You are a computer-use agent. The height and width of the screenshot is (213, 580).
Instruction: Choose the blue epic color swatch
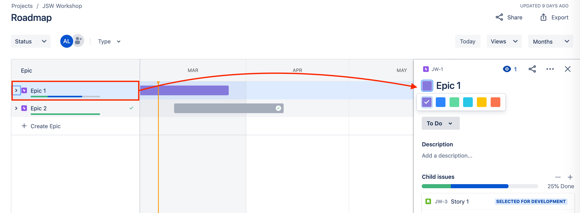pyautogui.click(x=441, y=102)
